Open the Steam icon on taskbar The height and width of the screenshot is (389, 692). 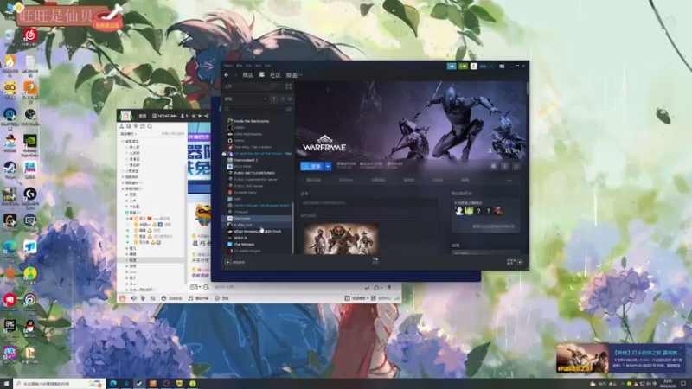[139, 384]
